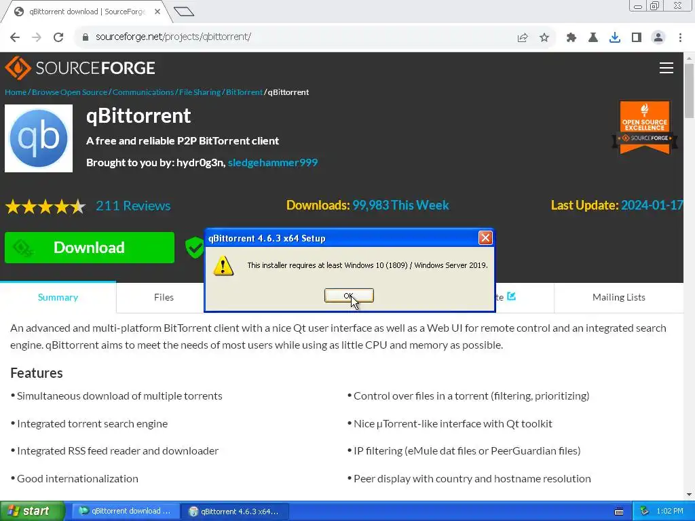Click the green shield checkmark icon
The width and height of the screenshot is (695, 521).
(x=194, y=248)
